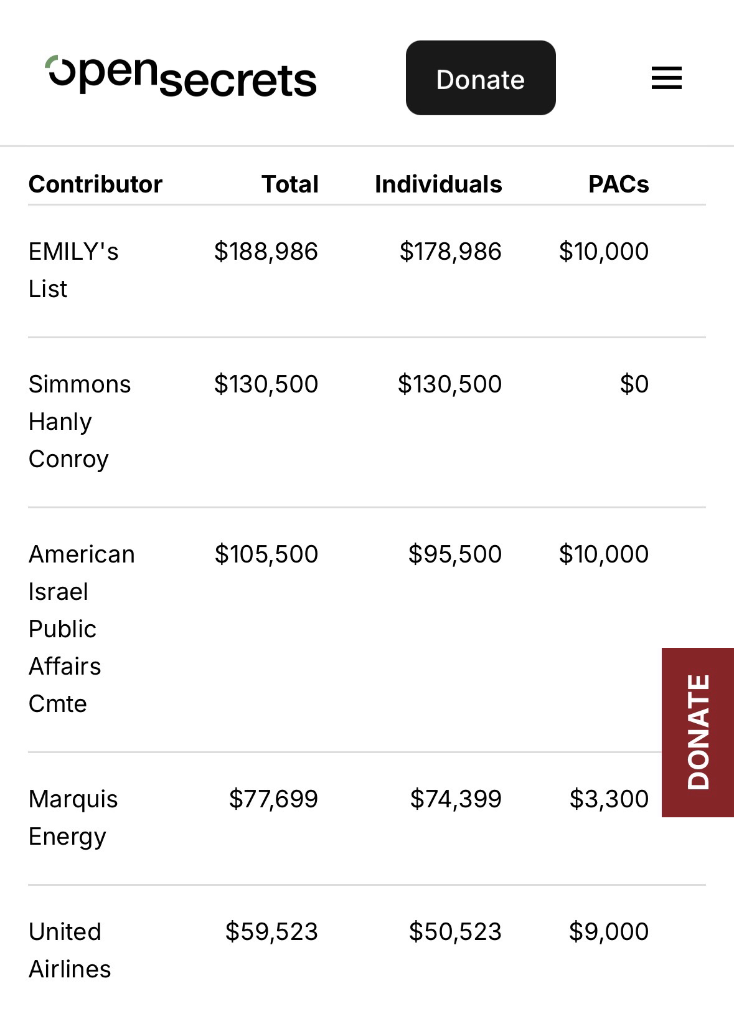Click Marquis Energy PACs amount $3,300
The image size is (734, 1016).
[x=608, y=799]
